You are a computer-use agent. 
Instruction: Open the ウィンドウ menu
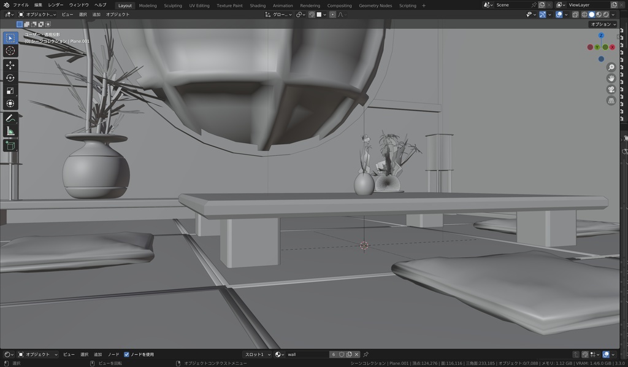tap(79, 5)
